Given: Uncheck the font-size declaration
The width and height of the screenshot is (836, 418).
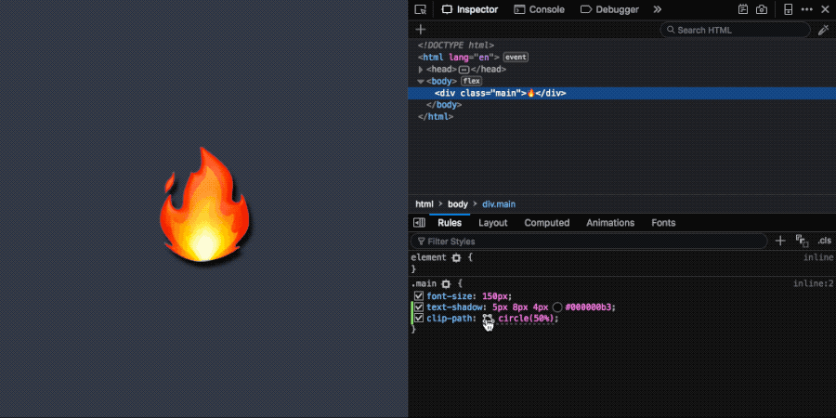Looking at the screenshot, I should (x=419, y=295).
